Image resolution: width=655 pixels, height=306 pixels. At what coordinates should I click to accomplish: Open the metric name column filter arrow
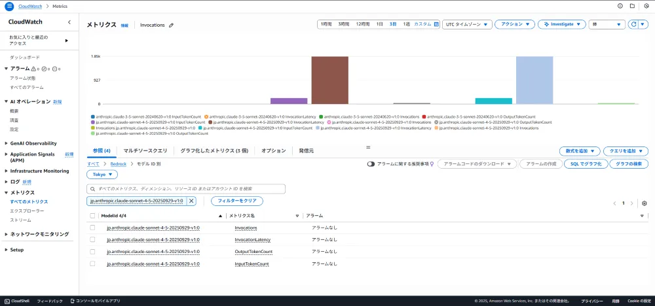point(297,216)
